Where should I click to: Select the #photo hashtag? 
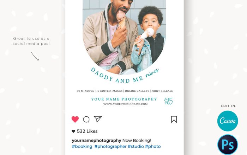153,146
